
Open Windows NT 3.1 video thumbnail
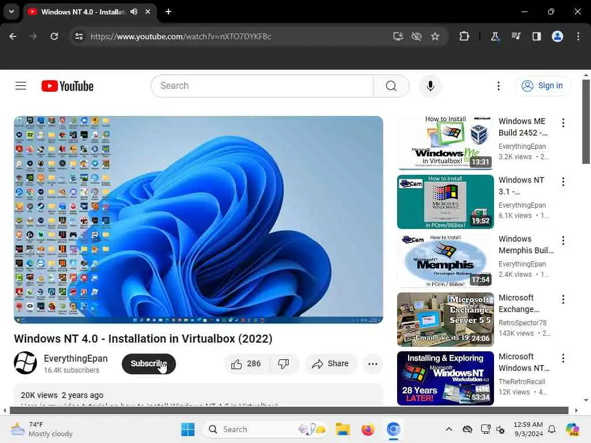point(445,201)
